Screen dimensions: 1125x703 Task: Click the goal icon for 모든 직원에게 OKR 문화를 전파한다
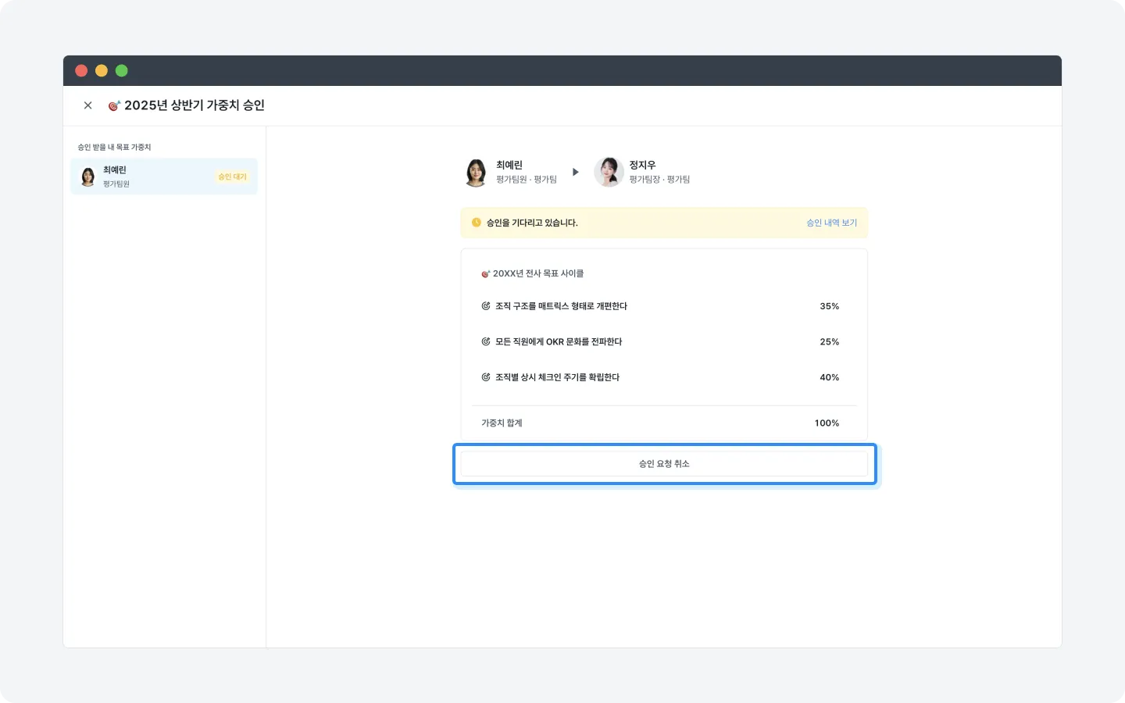click(x=486, y=341)
